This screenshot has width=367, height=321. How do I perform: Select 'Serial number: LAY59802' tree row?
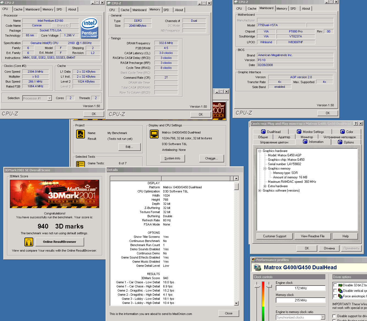coord(285,164)
